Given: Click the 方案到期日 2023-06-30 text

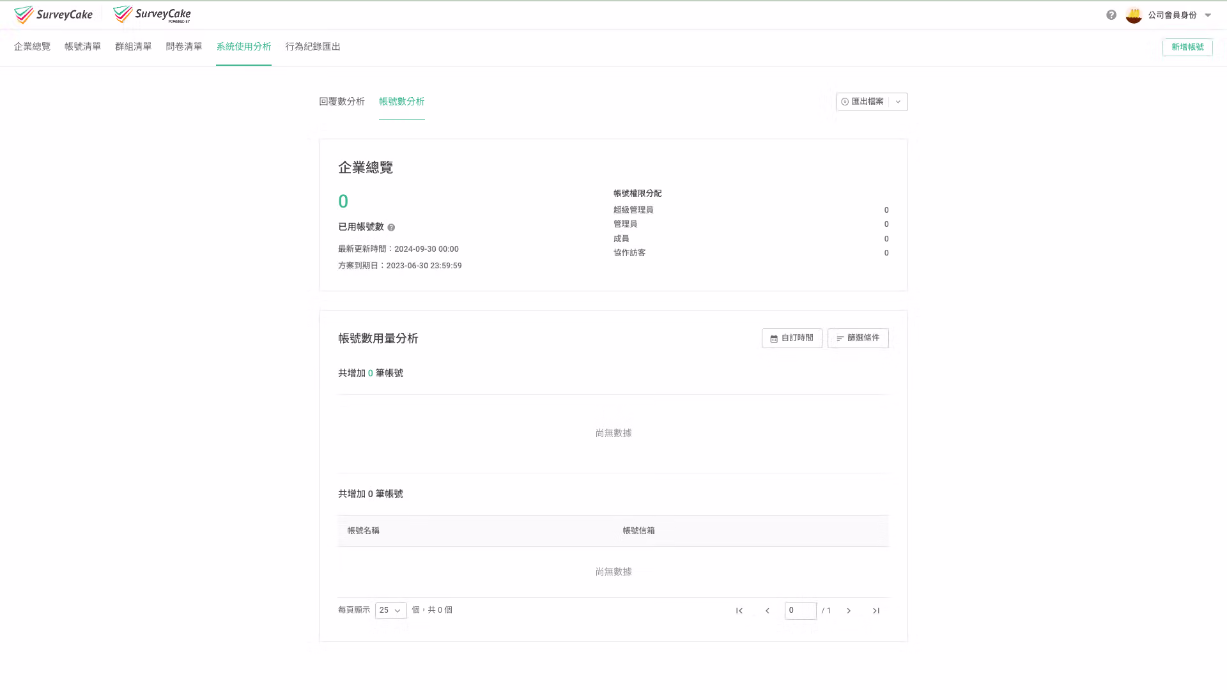Looking at the screenshot, I should click(399, 266).
